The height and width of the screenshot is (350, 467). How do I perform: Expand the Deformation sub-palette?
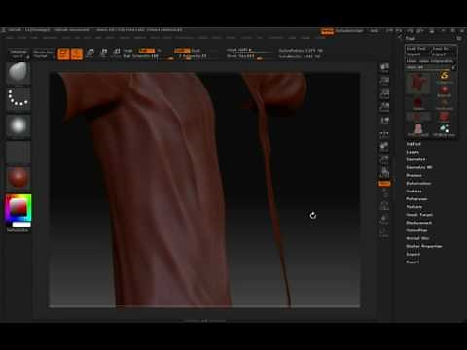pos(418,183)
